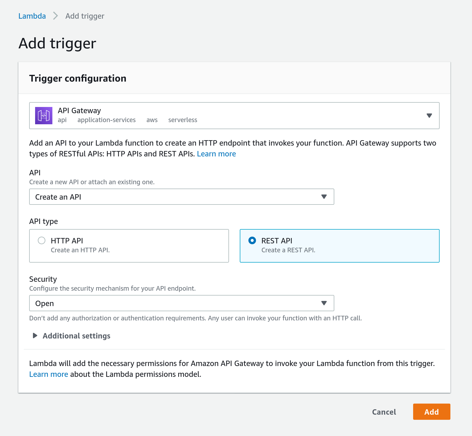Click the API Gateway trigger name text
The image size is (472, 436).
pos(79,110)
